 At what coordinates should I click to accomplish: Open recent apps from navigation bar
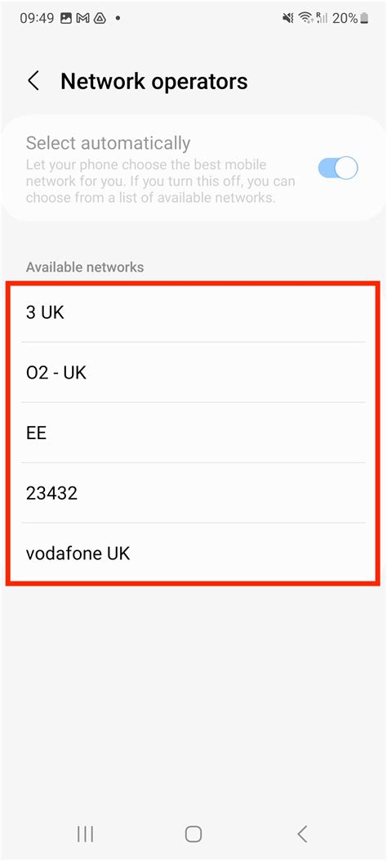tap(85, 834)
